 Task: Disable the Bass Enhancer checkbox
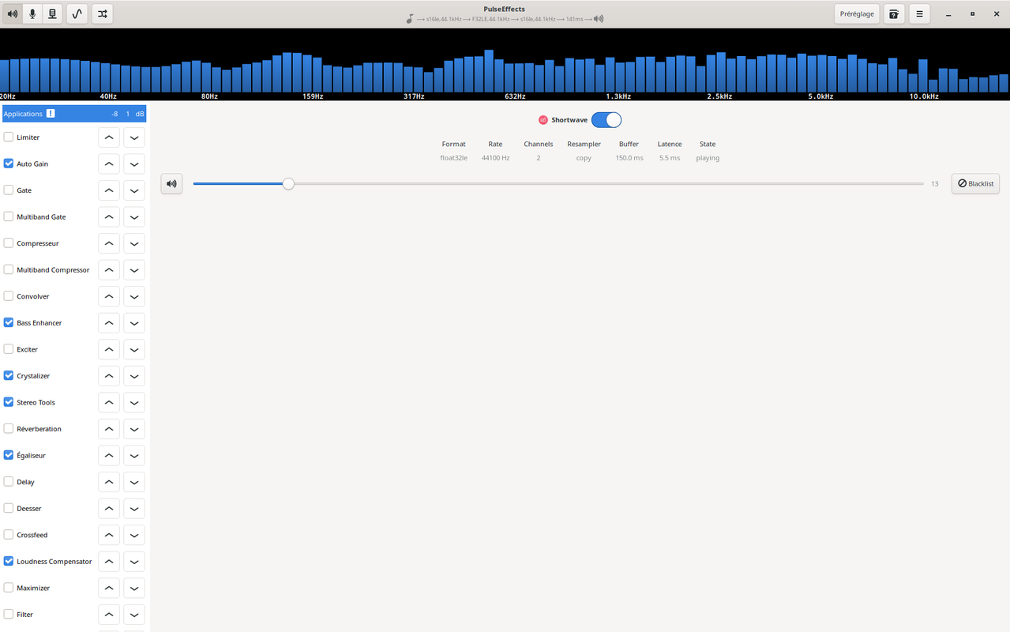9,322
